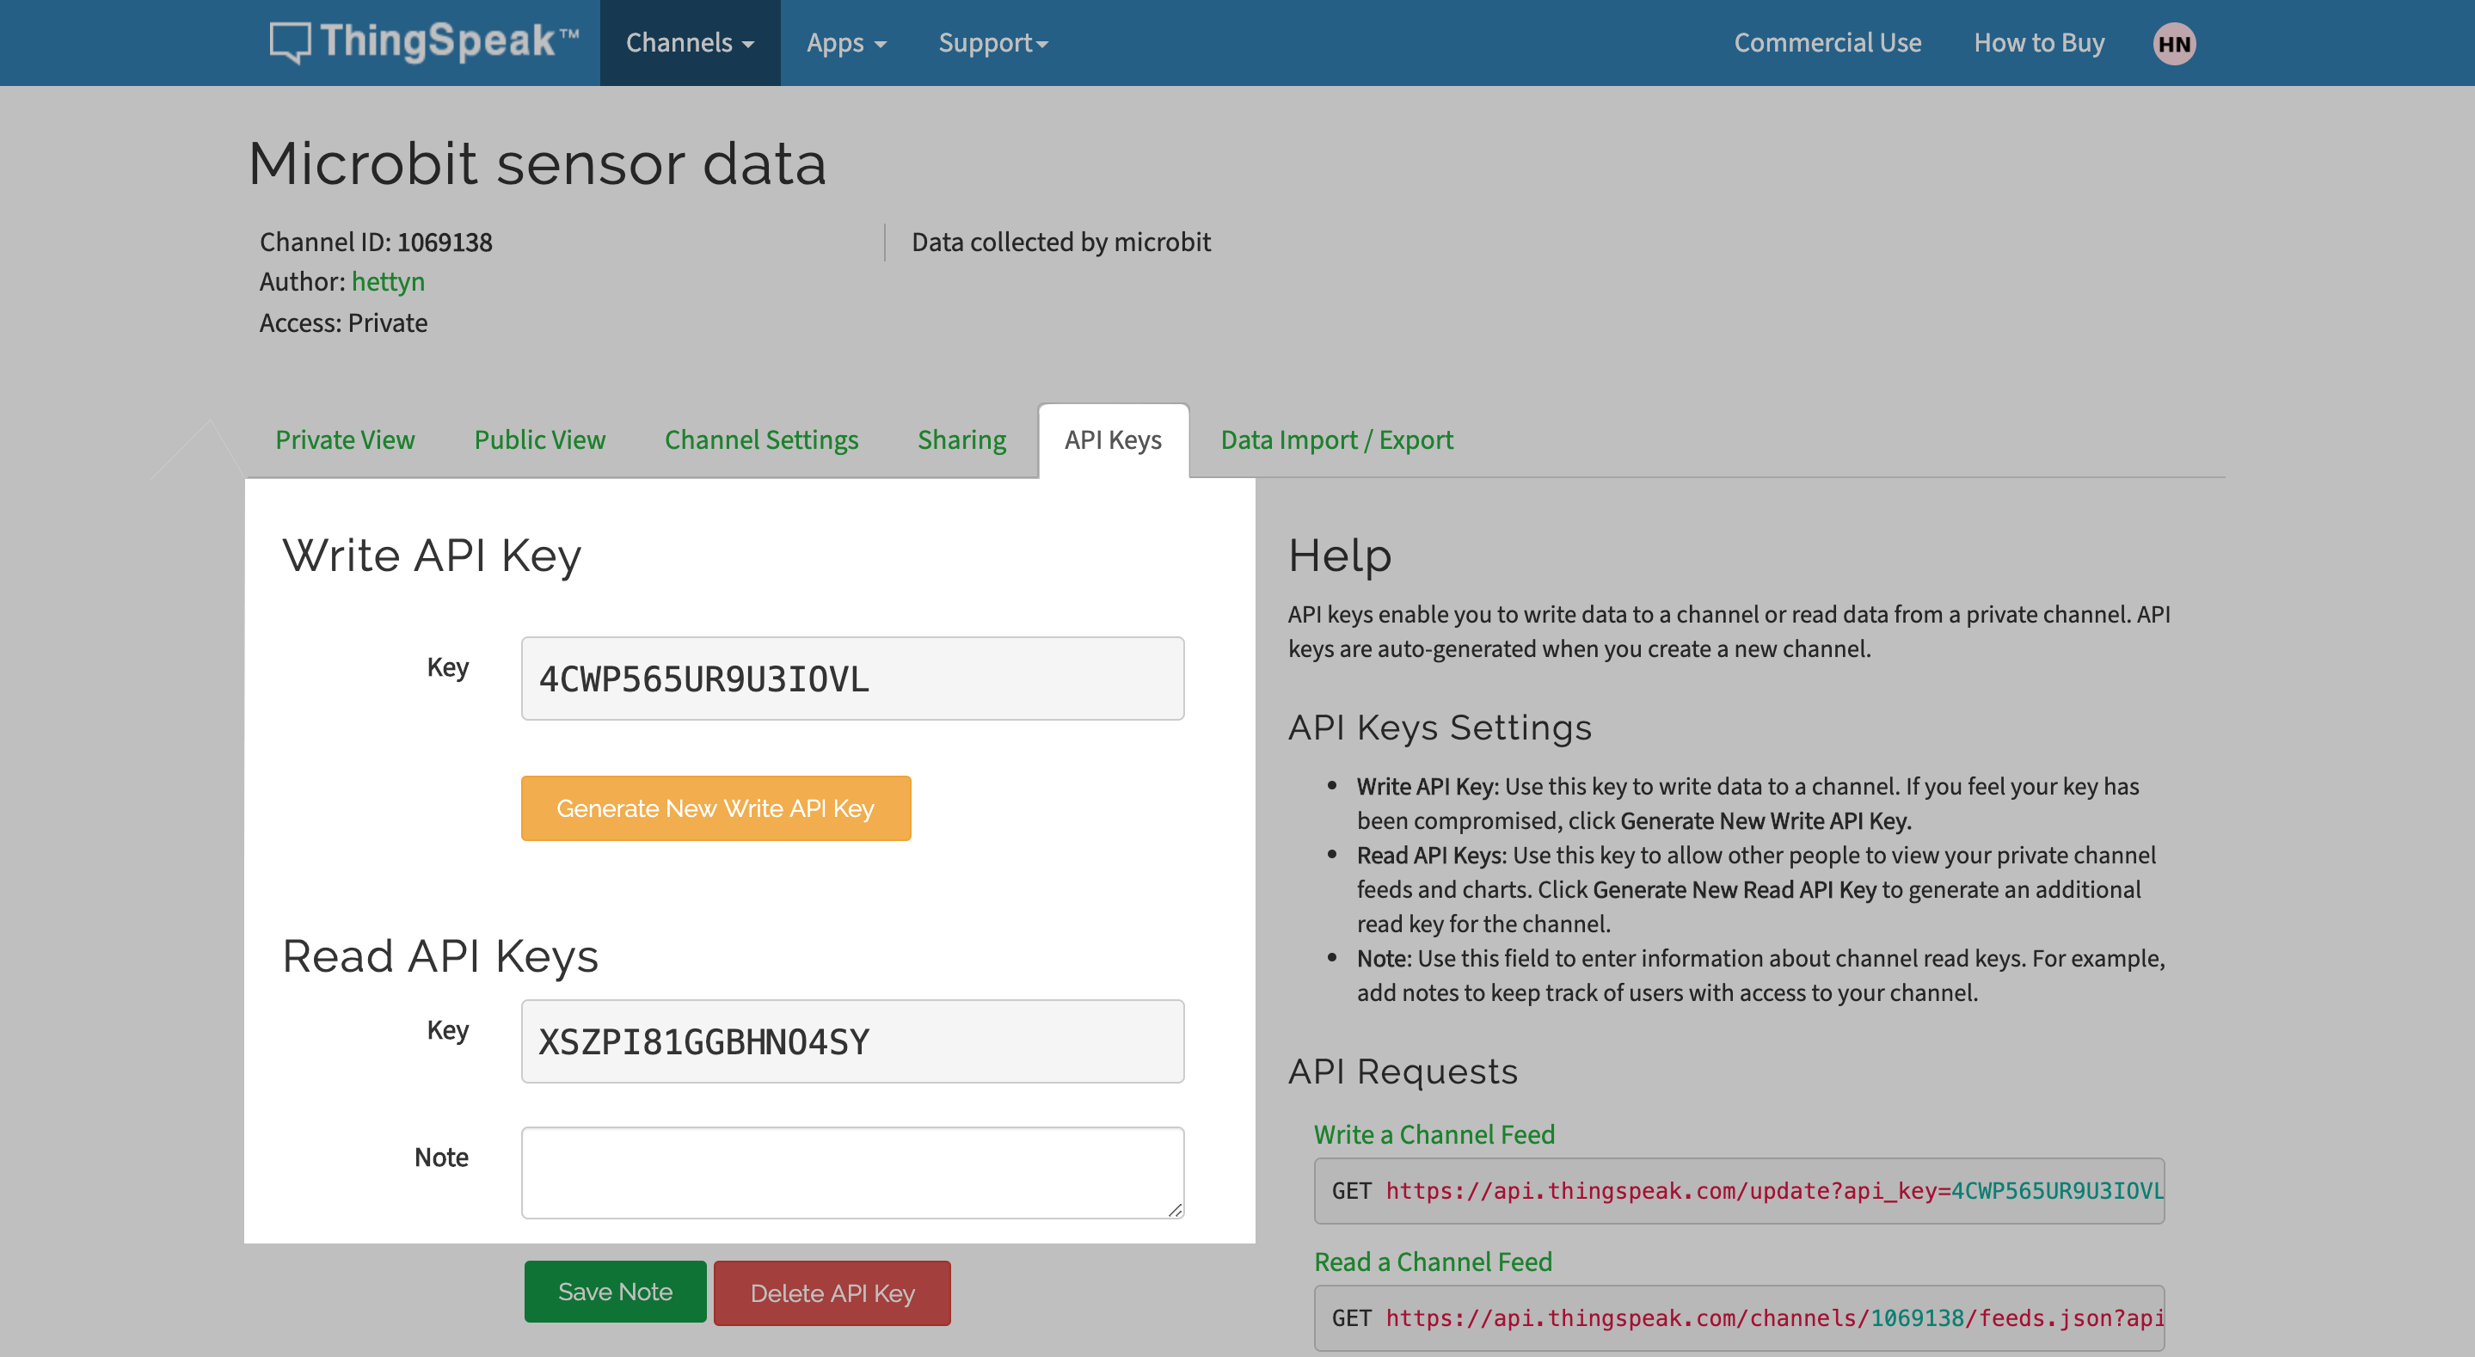Click the Write API Key field
2475x1357 pixels.
(x=851, y=678)
